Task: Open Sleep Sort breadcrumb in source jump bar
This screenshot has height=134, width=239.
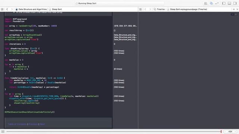Action: point(55,9)
